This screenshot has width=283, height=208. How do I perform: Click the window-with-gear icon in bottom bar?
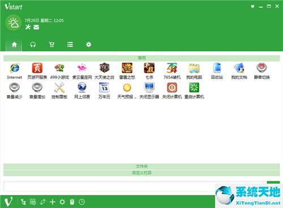click(x=33, y=202)
